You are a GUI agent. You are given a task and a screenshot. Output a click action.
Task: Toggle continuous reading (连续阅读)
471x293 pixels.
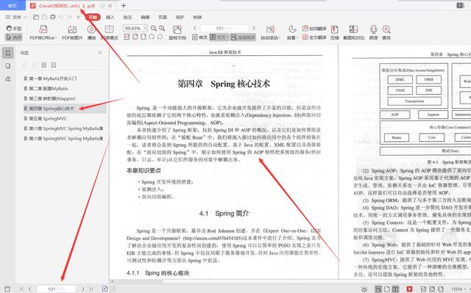(243, 37)
